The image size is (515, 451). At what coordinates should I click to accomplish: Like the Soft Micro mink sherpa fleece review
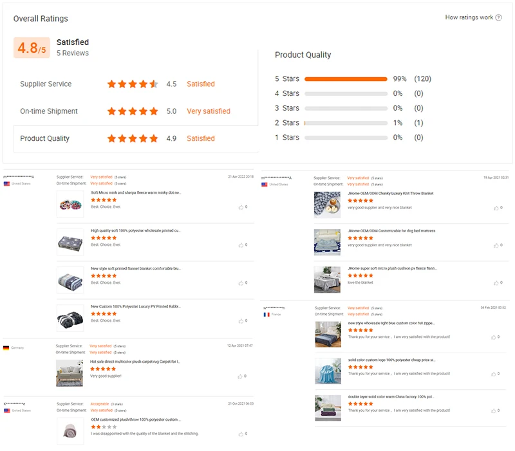click(x=241, y=207)
